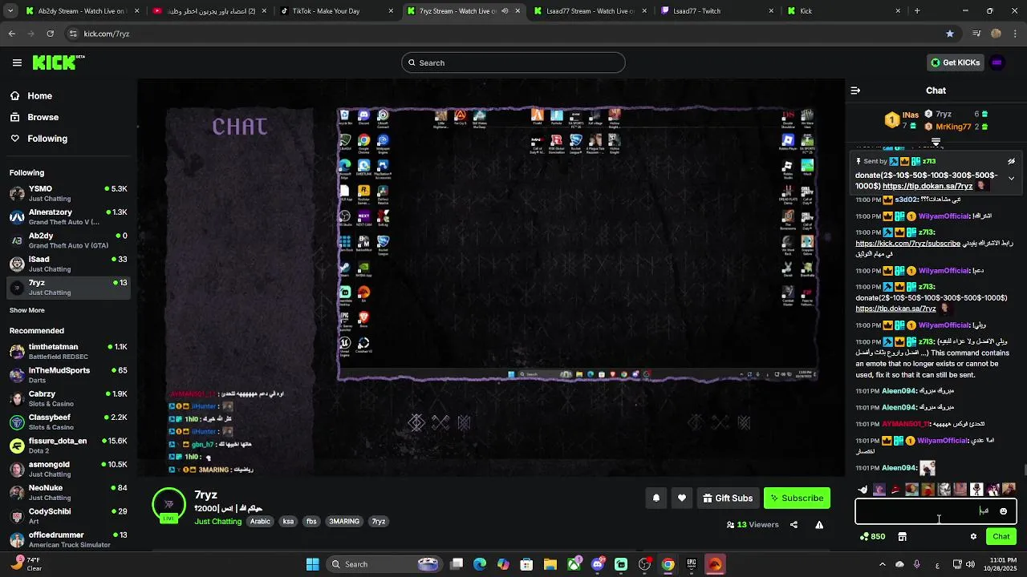Open File Explorer from taskbar

click(x=550, y=564)
